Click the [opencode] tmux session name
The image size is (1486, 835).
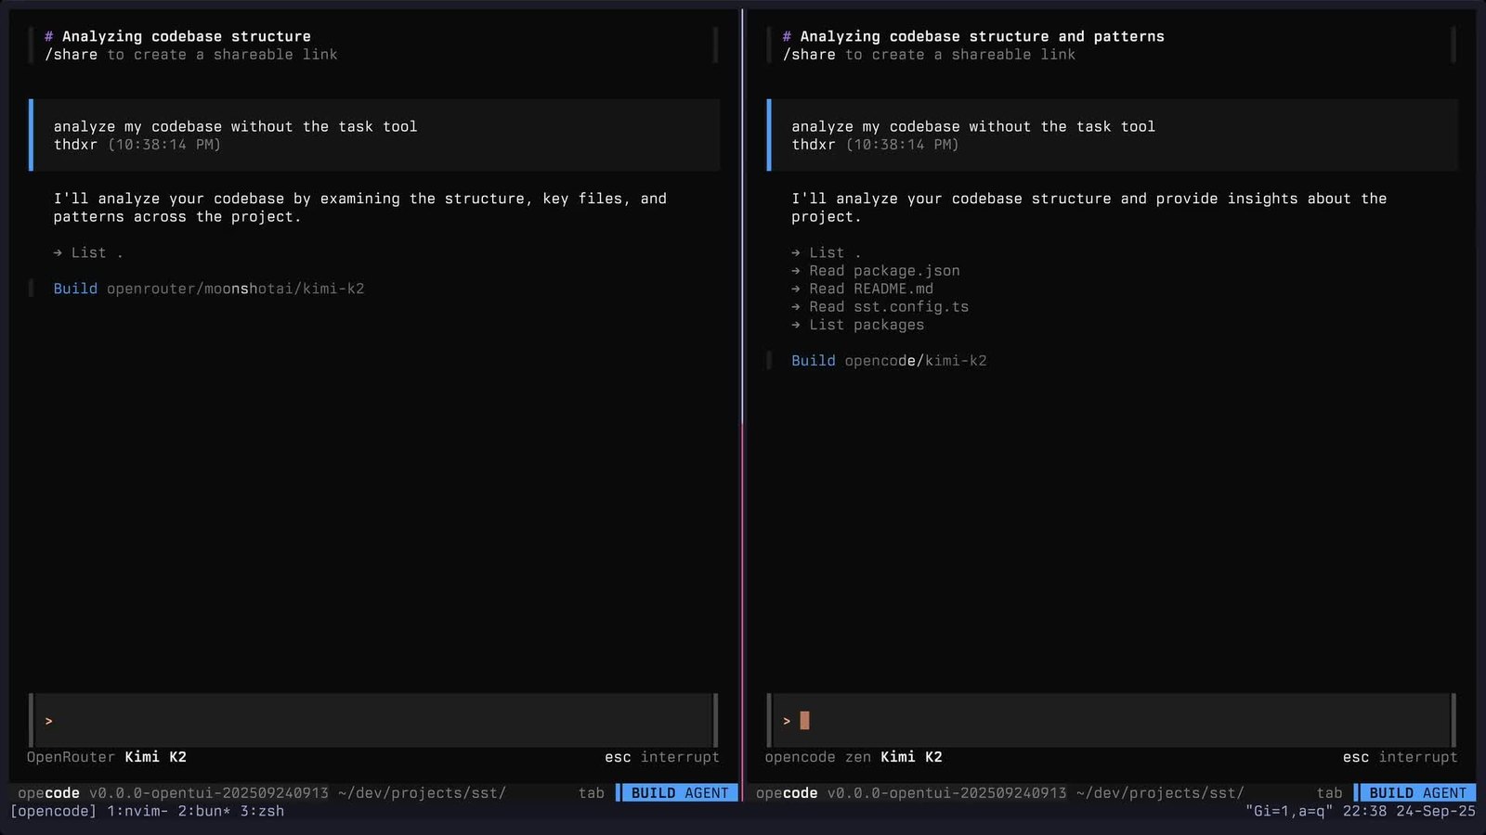(x=53, y=811)
